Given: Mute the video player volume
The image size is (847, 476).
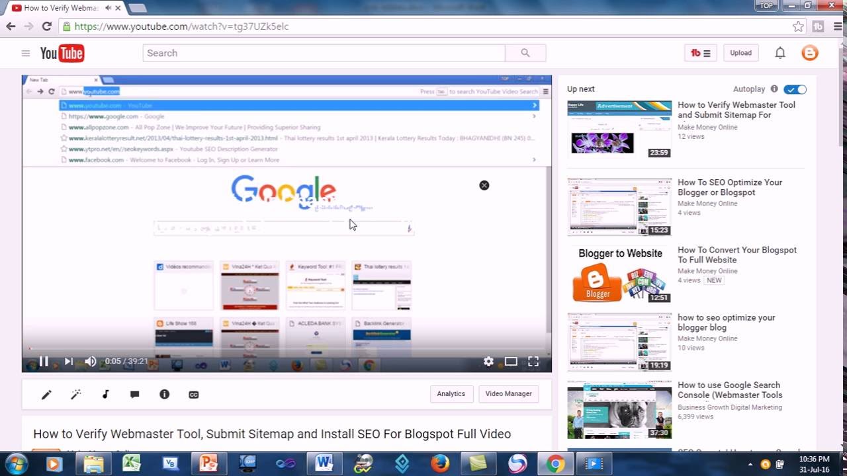Looking at the screenshot, I should click(x=91, y=361).
